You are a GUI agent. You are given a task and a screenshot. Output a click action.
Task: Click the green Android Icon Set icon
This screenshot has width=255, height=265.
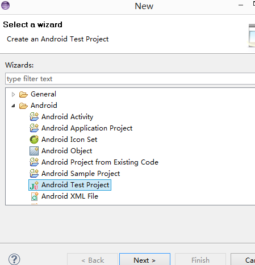(x=34, y=140)
